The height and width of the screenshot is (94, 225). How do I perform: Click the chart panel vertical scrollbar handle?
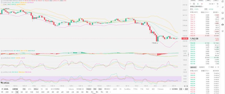188,55
